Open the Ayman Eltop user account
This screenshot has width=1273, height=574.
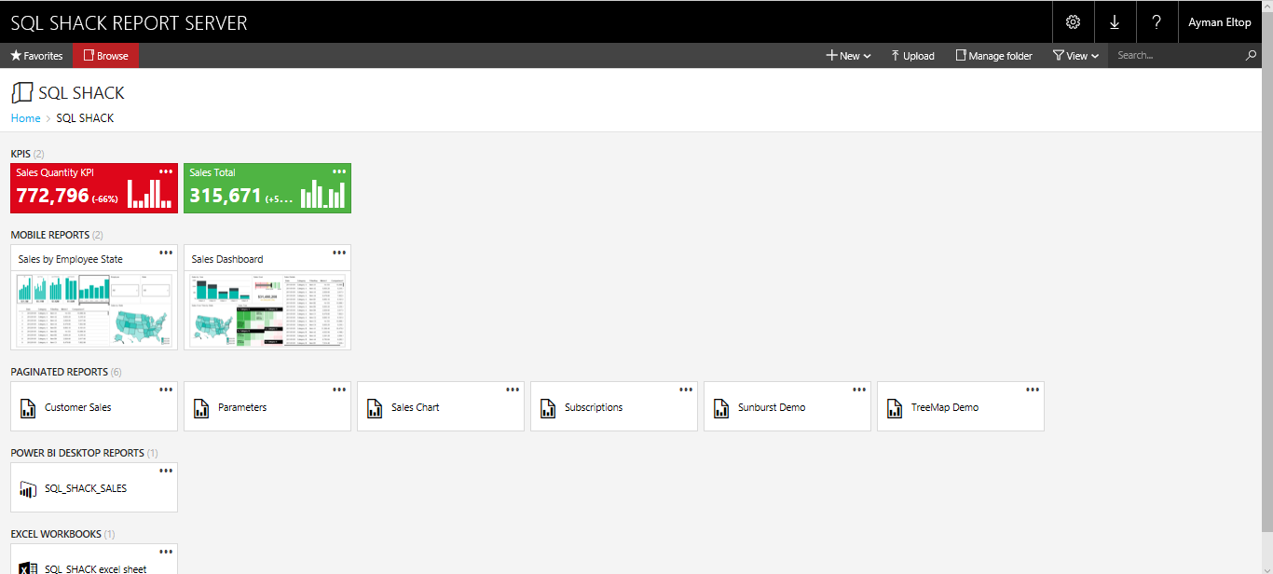click(1220, 22)
